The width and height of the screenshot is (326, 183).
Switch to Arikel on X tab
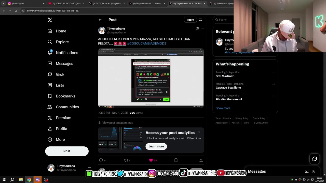point(221,4)
